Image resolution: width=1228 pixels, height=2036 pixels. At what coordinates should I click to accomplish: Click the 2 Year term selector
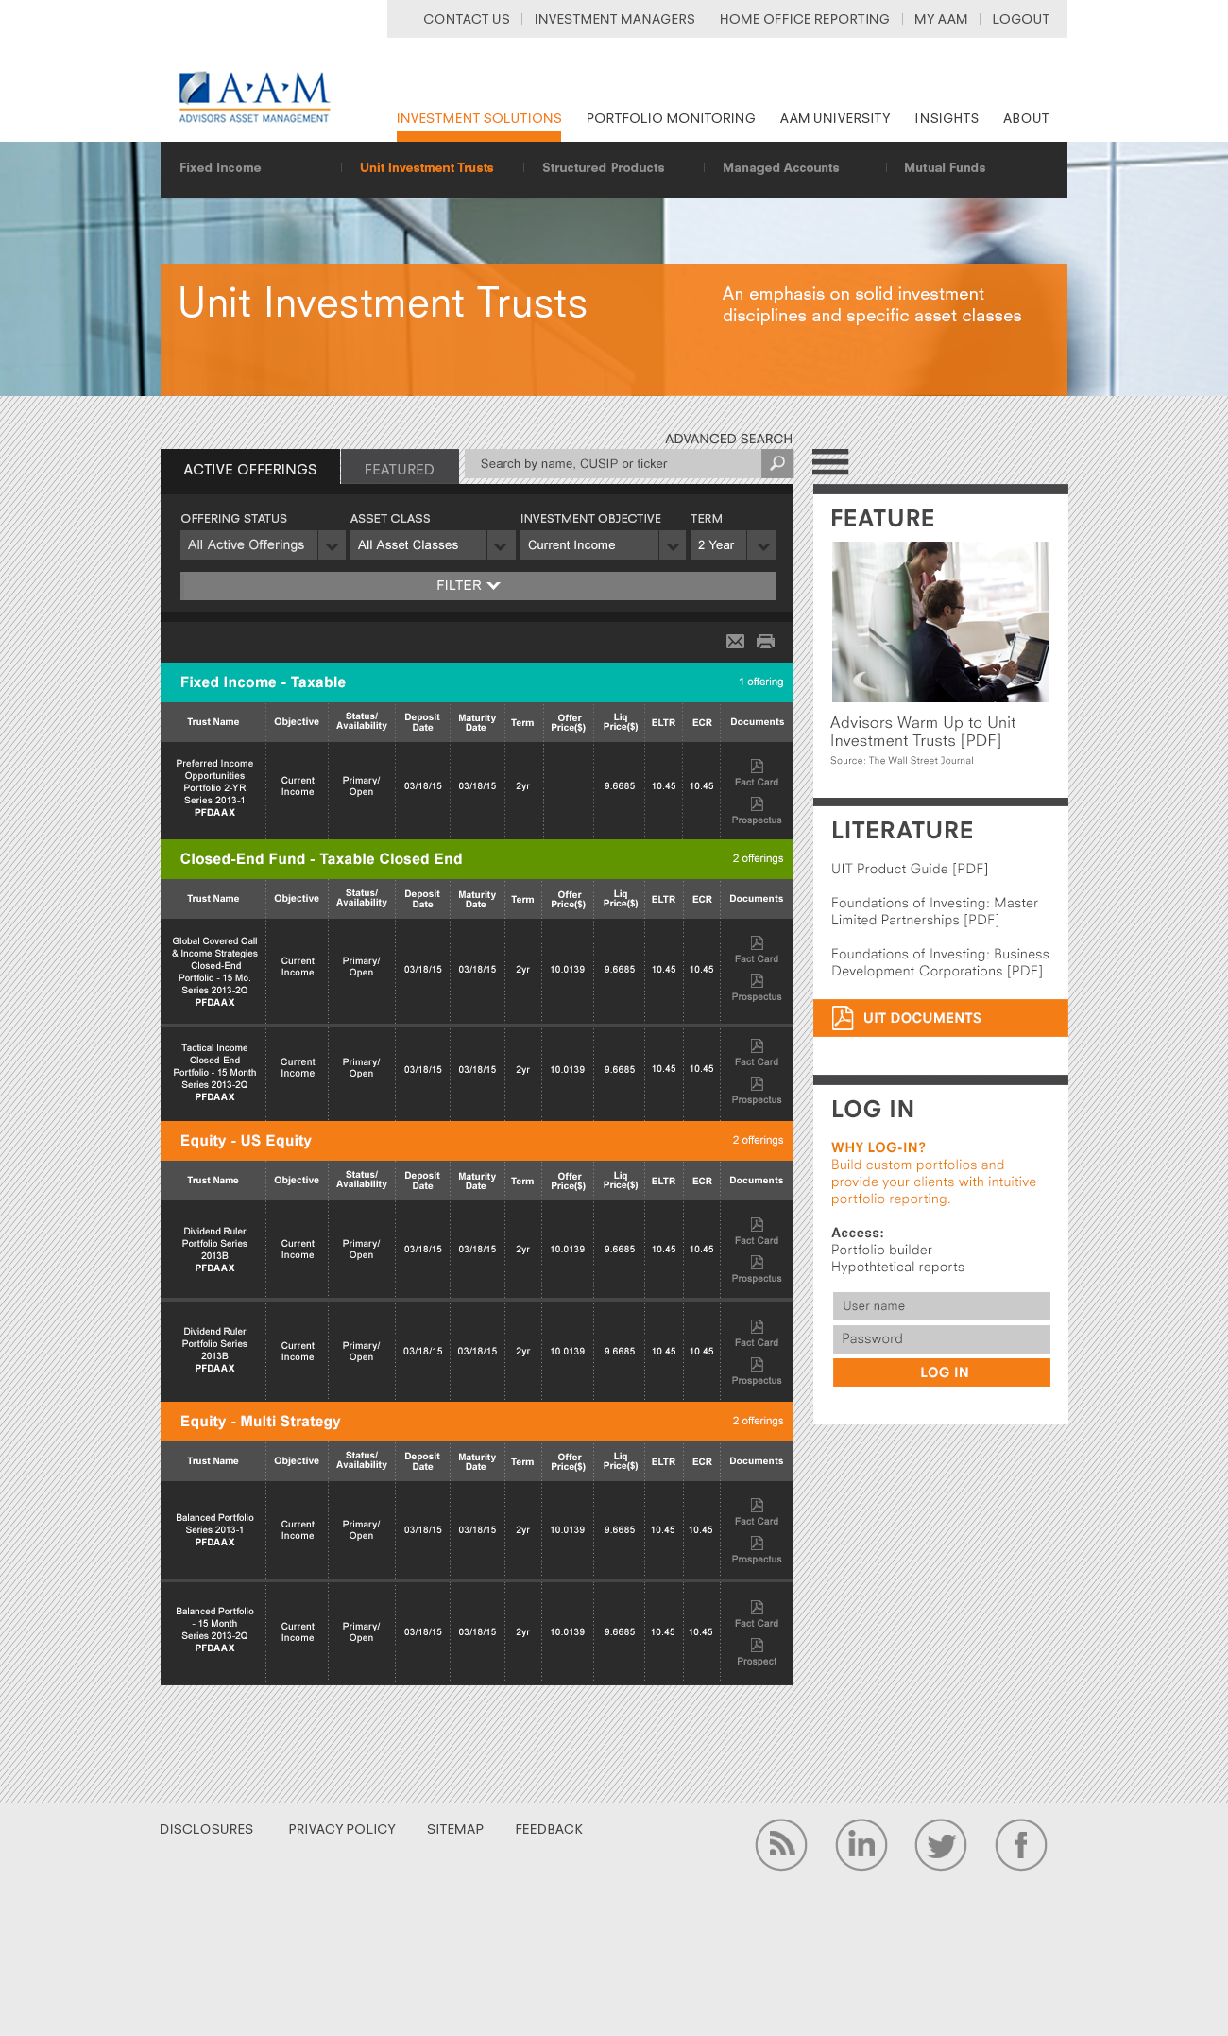(x=733, y=544)
